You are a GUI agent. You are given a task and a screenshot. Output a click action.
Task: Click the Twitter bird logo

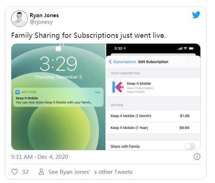[196, 15]
